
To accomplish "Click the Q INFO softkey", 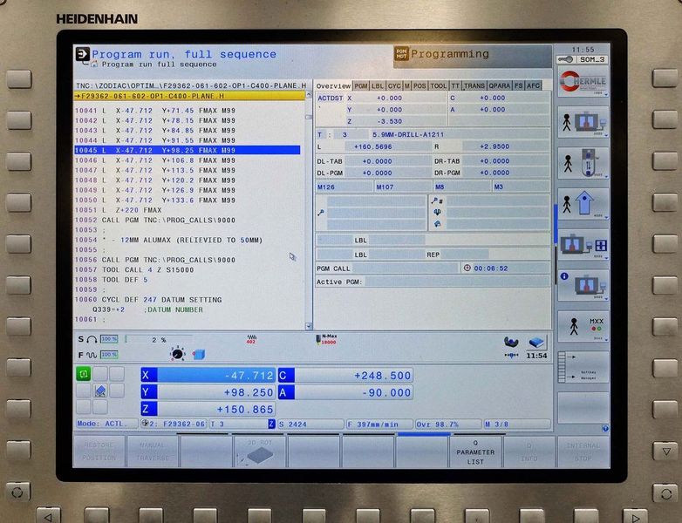I will [529, 452].
